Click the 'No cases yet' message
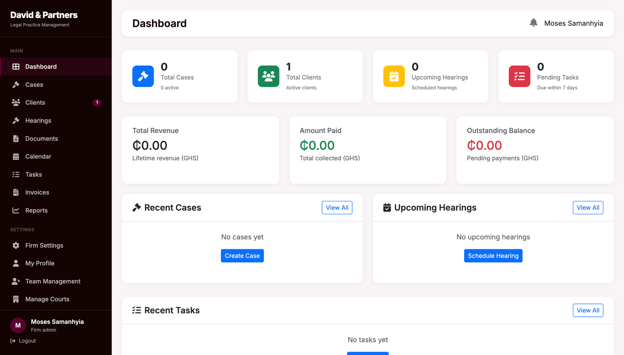This screenshot has height=355, width=624. 242,237
